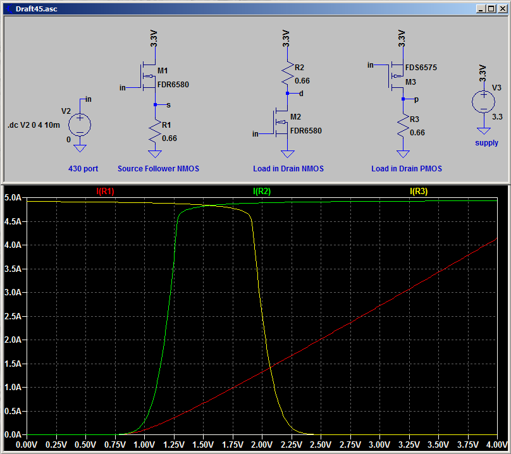511x454 pixels.
Task: Click the FDR6580 model name beside M2
Action: point(305,131)
